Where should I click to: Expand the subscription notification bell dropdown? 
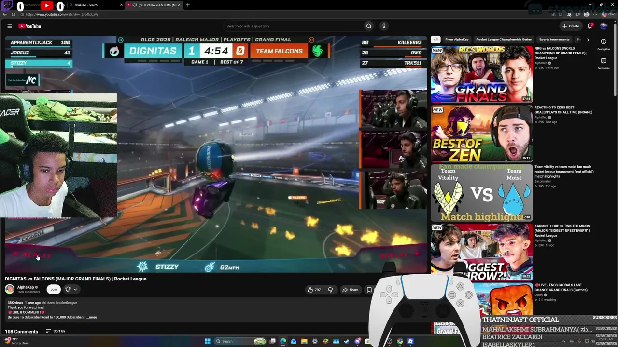click(x=71, y=289)
